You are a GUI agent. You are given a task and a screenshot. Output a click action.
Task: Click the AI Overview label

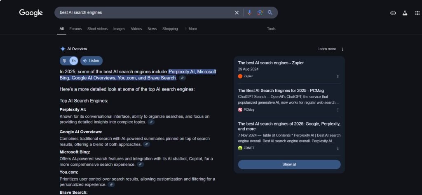[77, 49]
